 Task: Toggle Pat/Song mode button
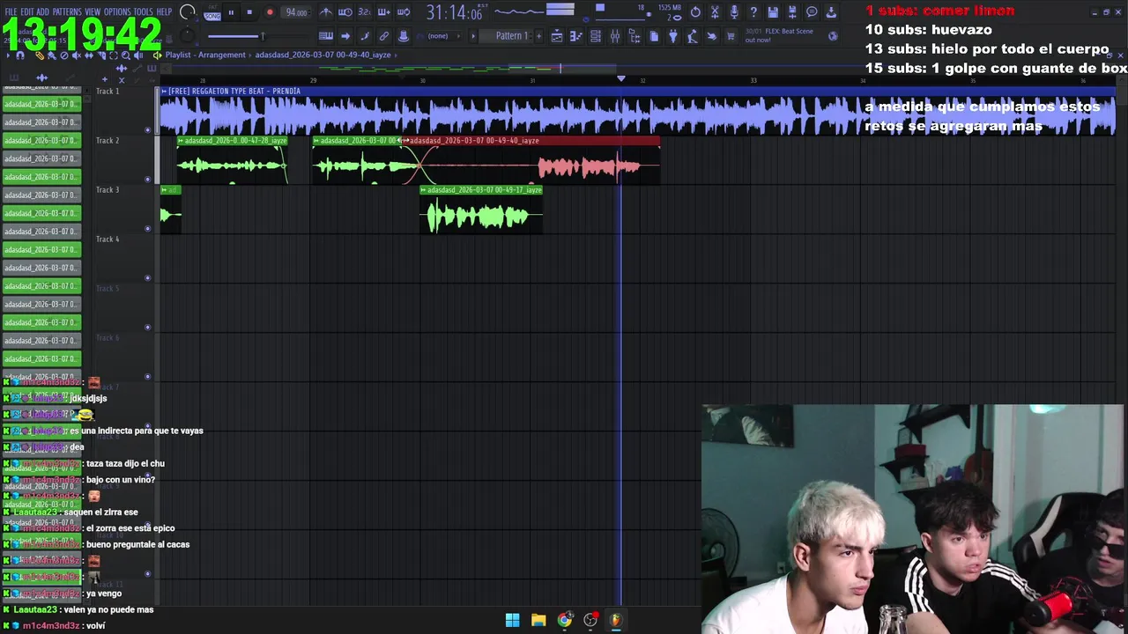(212, 13)
